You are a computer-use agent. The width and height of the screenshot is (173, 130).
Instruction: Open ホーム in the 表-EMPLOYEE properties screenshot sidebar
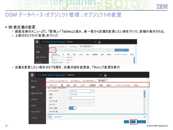pos(39,47)
